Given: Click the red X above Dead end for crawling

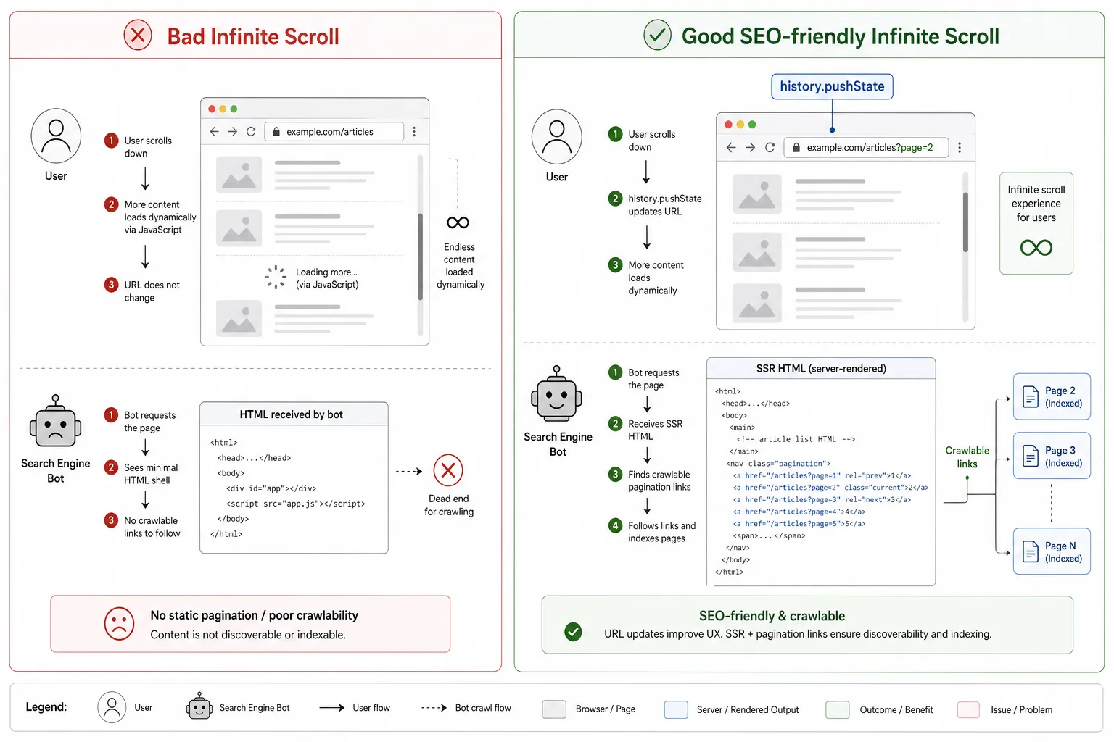Looking at the screenshot, I should click(x=448, y=471).
